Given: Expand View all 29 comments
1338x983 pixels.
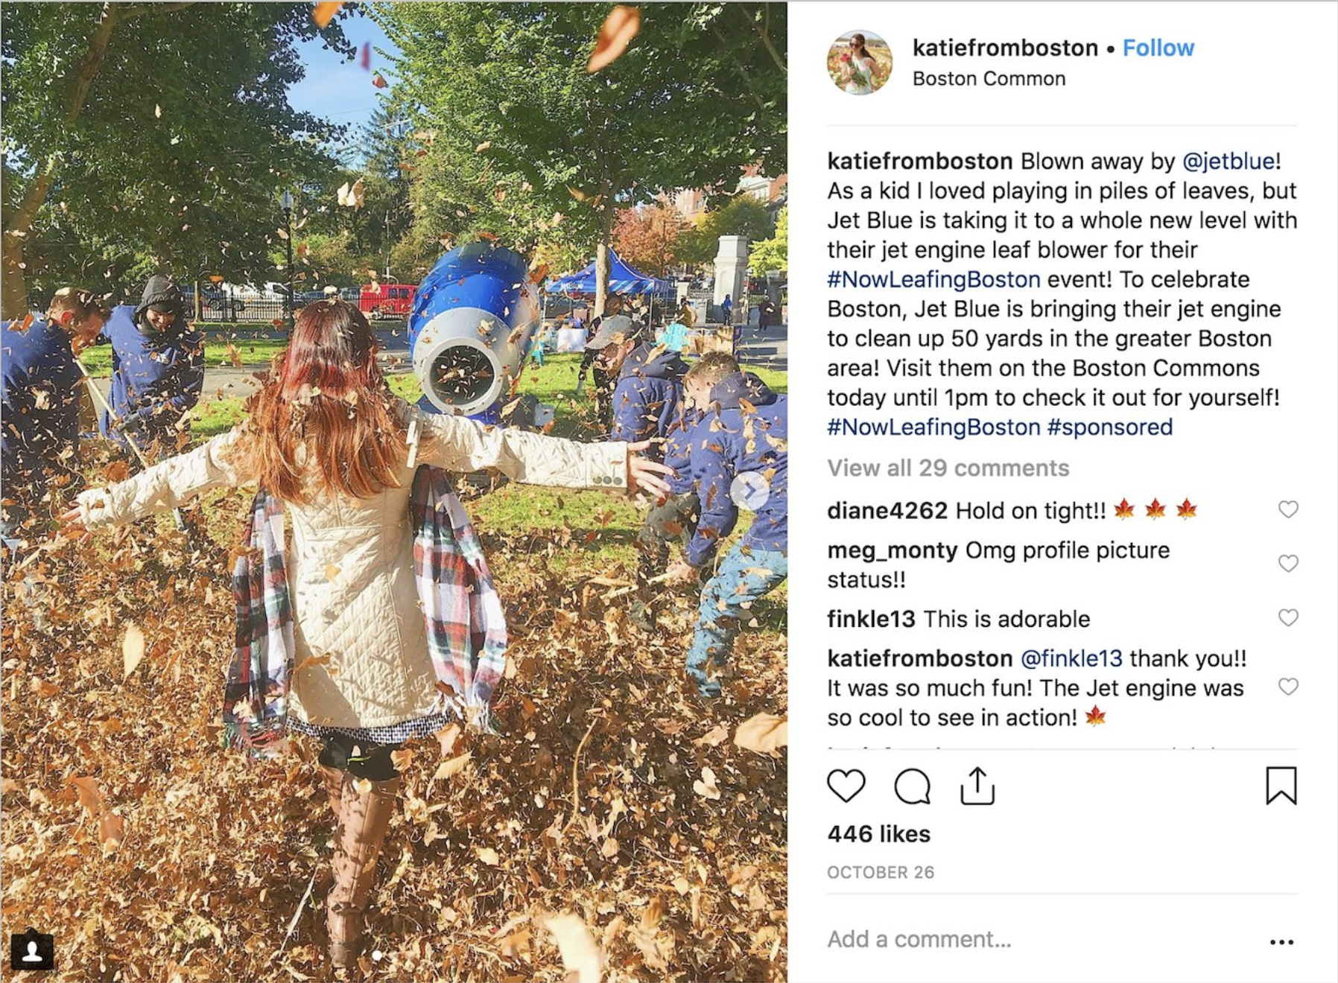Looking at the screenshot, I should (x=948, y=468).
